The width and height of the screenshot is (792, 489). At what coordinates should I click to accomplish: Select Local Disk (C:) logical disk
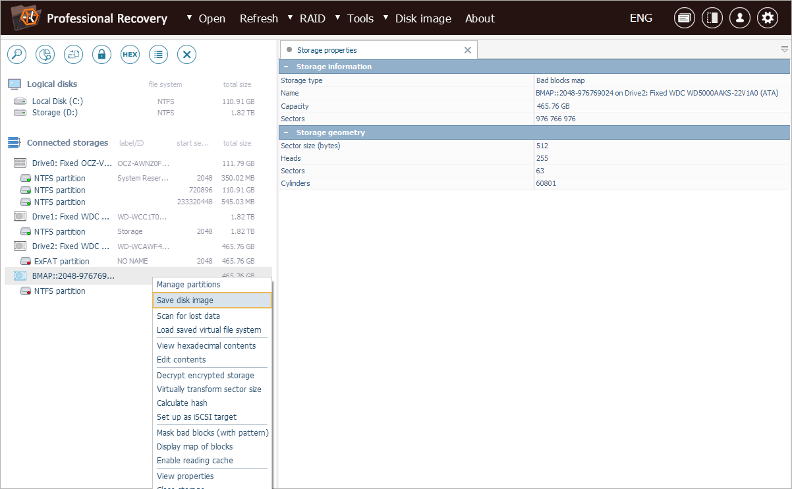[x=138, y=101]
